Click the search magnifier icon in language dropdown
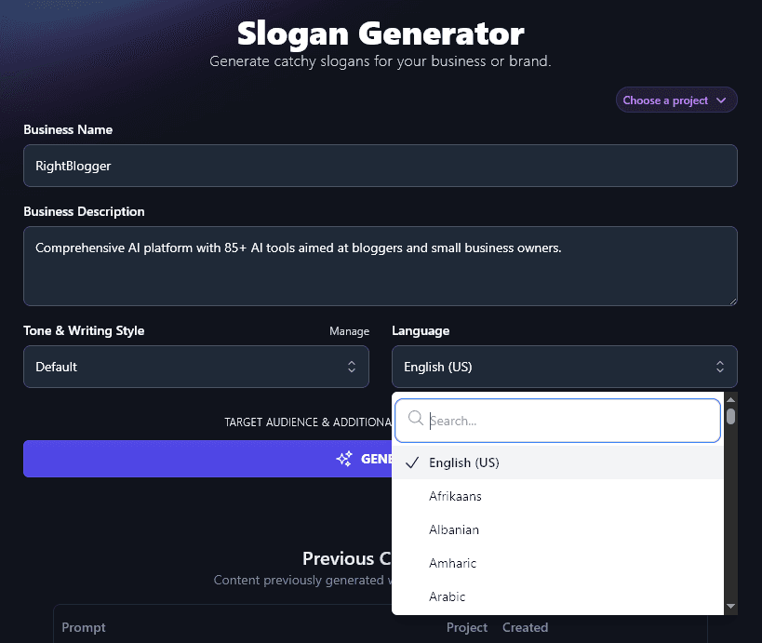762x643 pixels. [x=415, y=420]
